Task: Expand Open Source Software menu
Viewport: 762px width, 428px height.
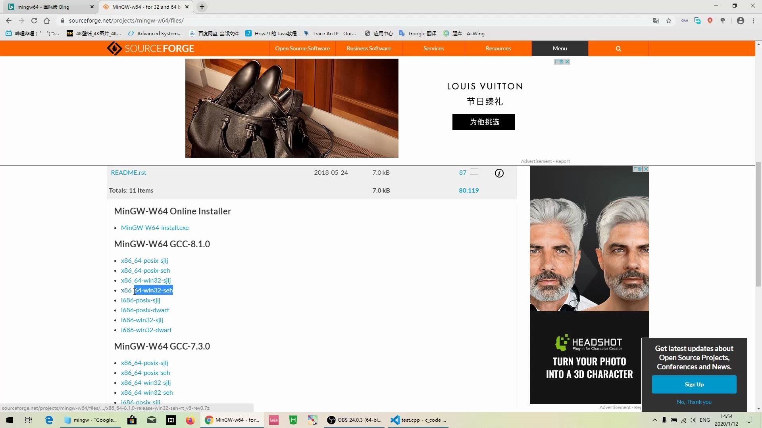Action: [x=302, y=48]
